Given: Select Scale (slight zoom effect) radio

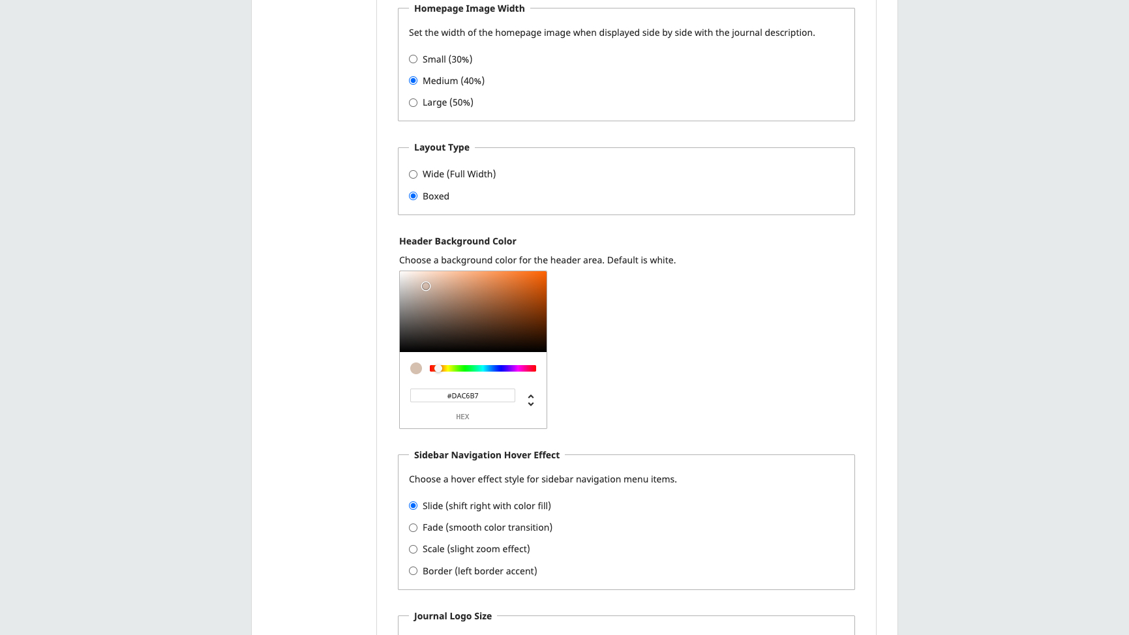Looking at the screenshot, I should [x=413, y=549].
